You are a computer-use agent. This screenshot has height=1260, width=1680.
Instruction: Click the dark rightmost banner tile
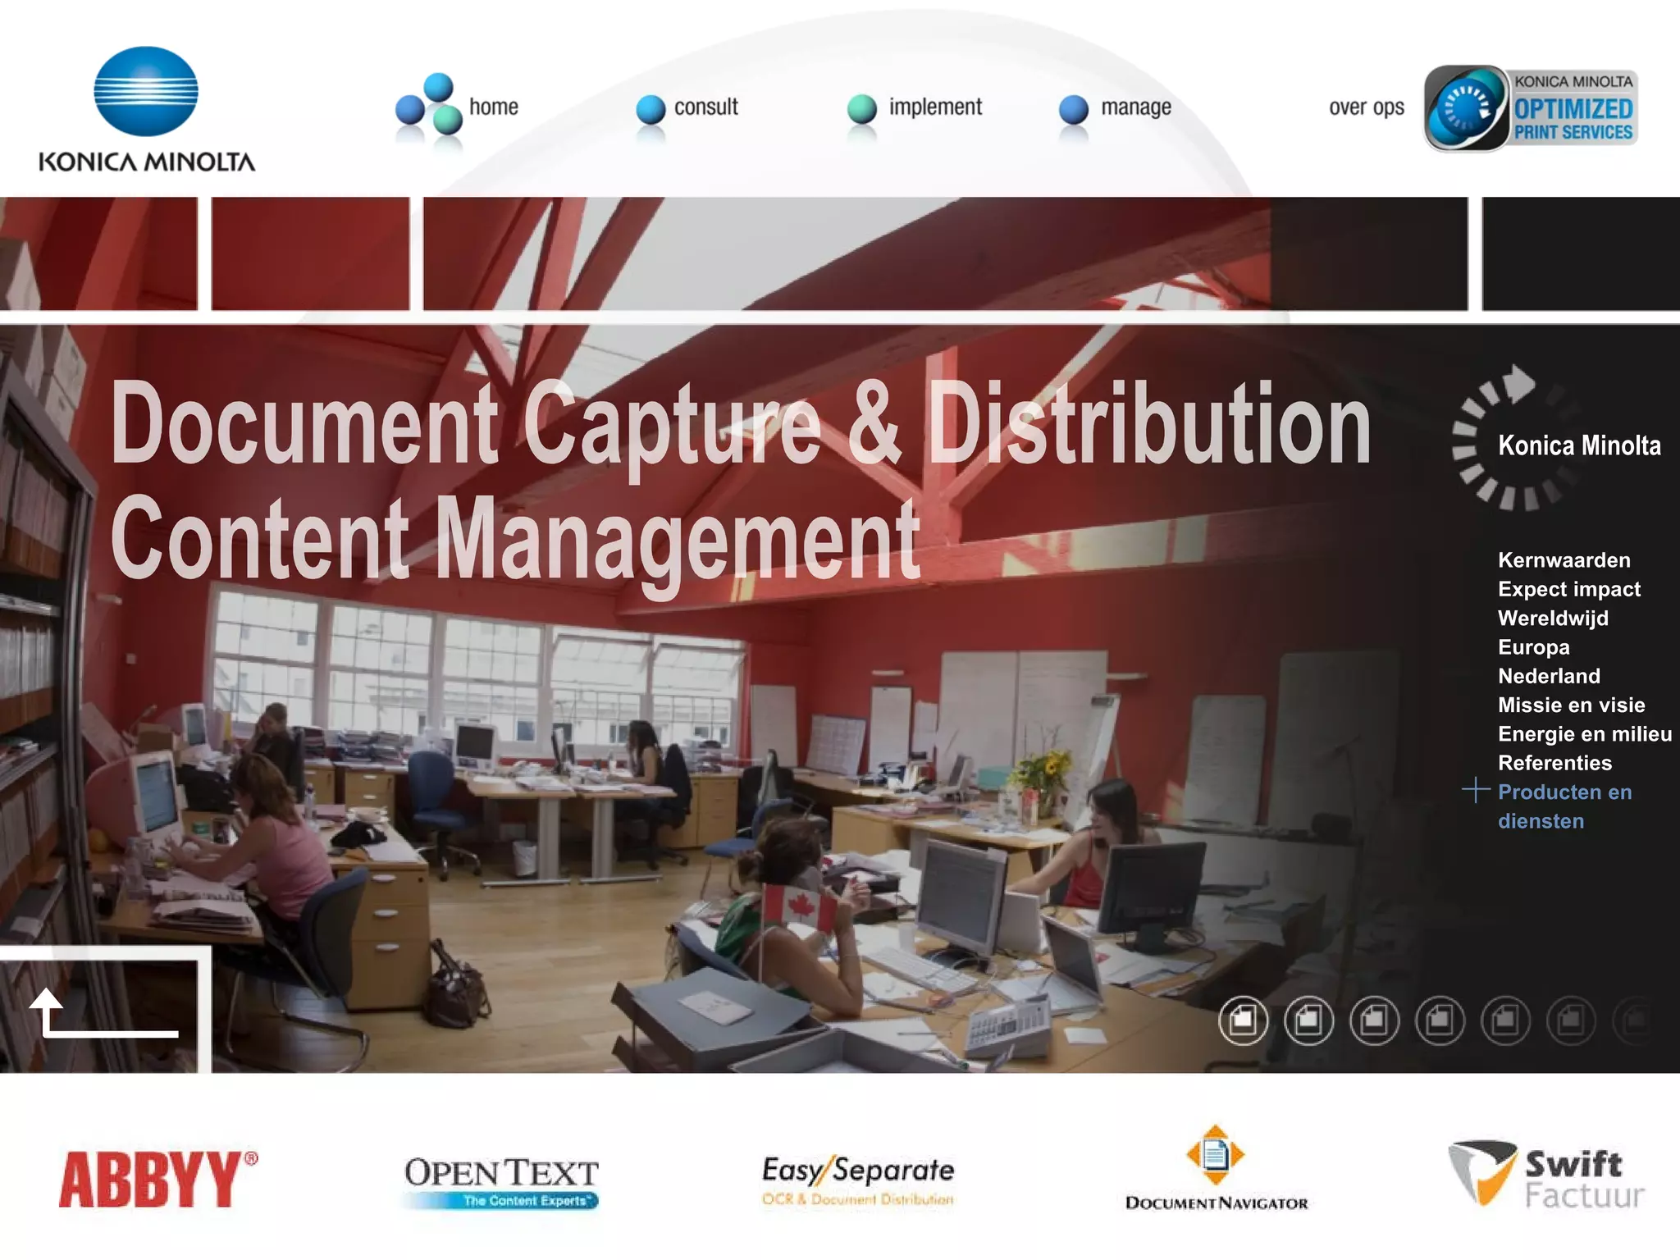point(1581,253)
